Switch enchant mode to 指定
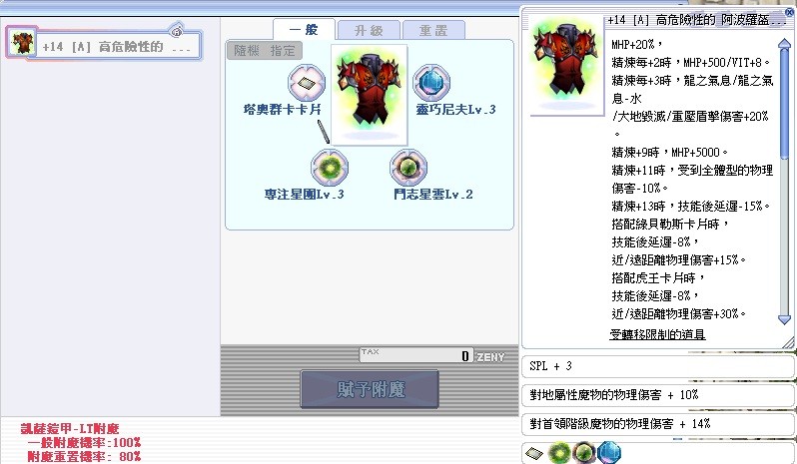 pos(281,51)
